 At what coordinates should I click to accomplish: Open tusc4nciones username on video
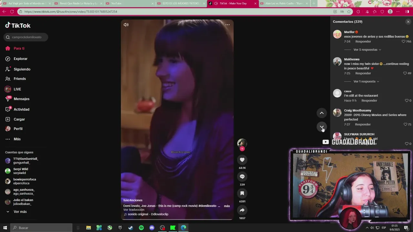[133, 200]
